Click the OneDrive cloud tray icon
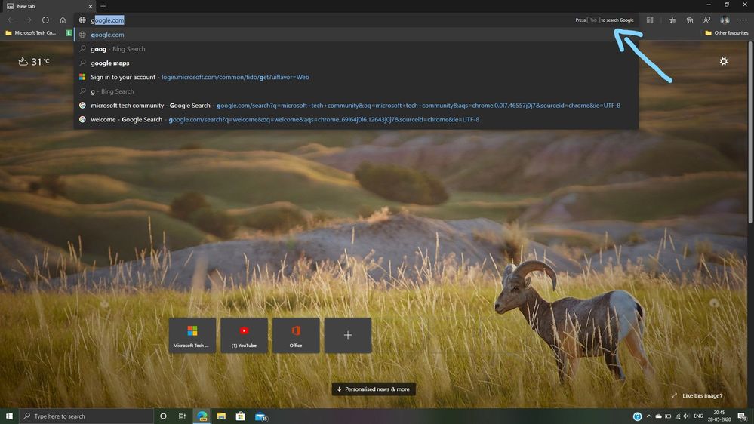 (658, 416)
